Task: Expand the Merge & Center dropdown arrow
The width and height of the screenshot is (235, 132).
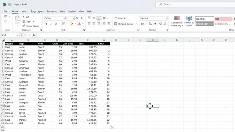Action: 136,24
